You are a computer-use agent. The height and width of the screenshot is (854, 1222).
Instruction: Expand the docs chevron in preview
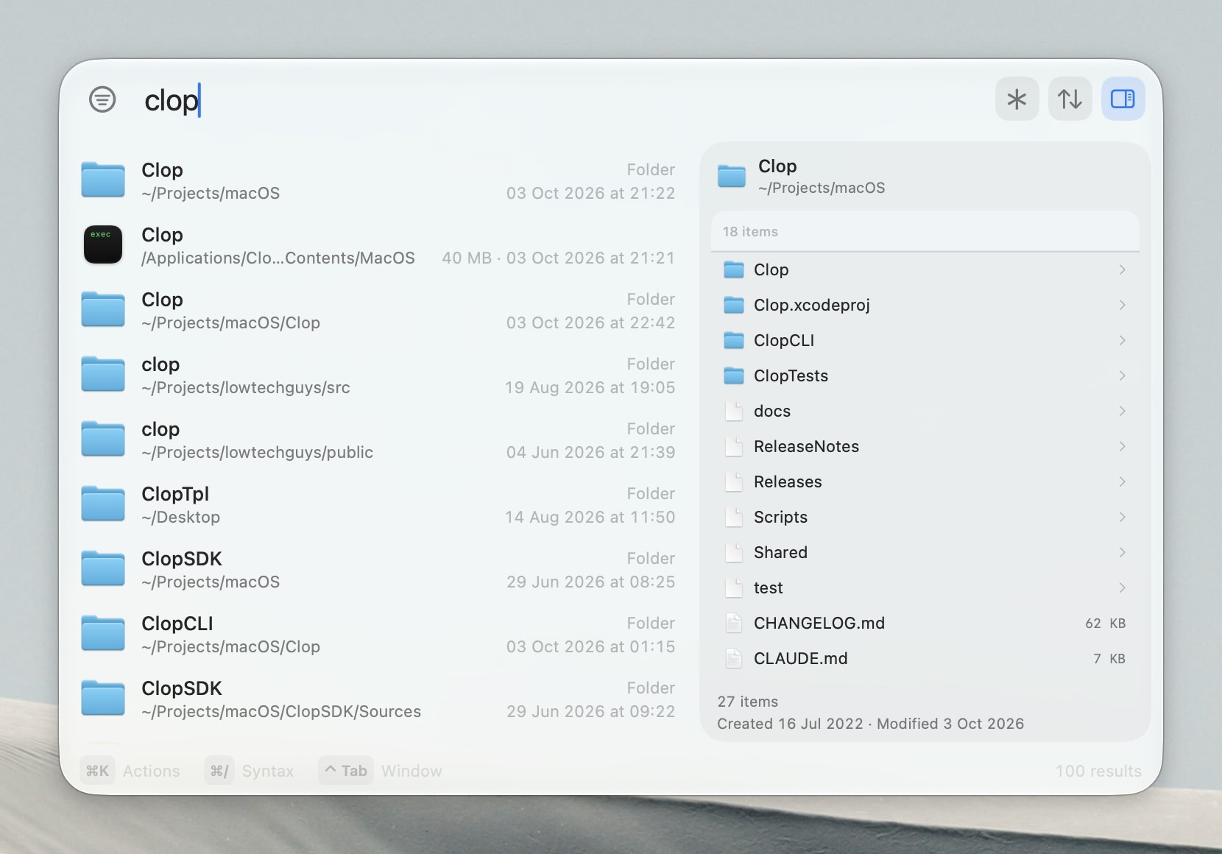(x=1122, y=411)
